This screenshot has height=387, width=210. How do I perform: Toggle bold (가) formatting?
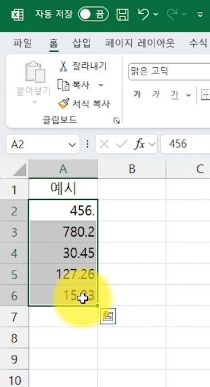coord(137,95)
